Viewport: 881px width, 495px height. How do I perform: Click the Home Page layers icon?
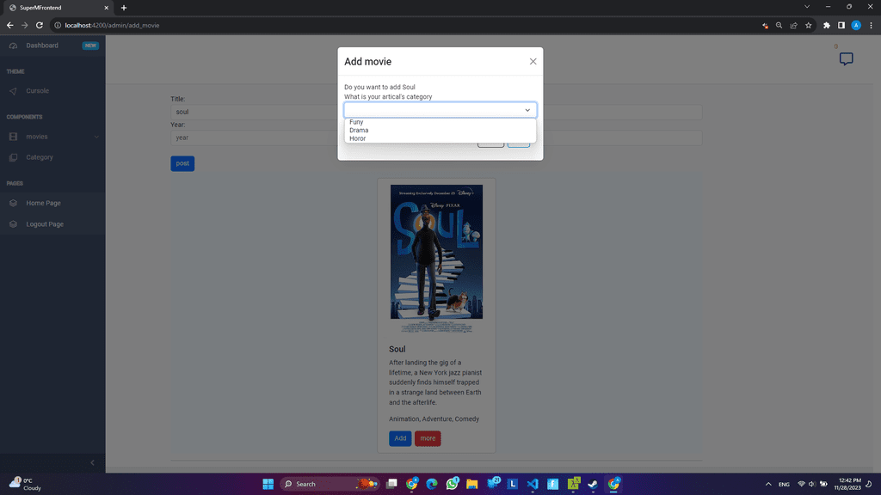[x=13, y=203]
